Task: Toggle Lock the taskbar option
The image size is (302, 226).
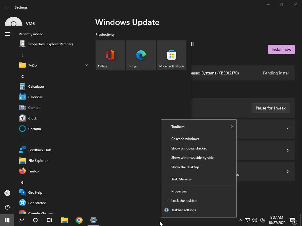Action: point(198,201)
